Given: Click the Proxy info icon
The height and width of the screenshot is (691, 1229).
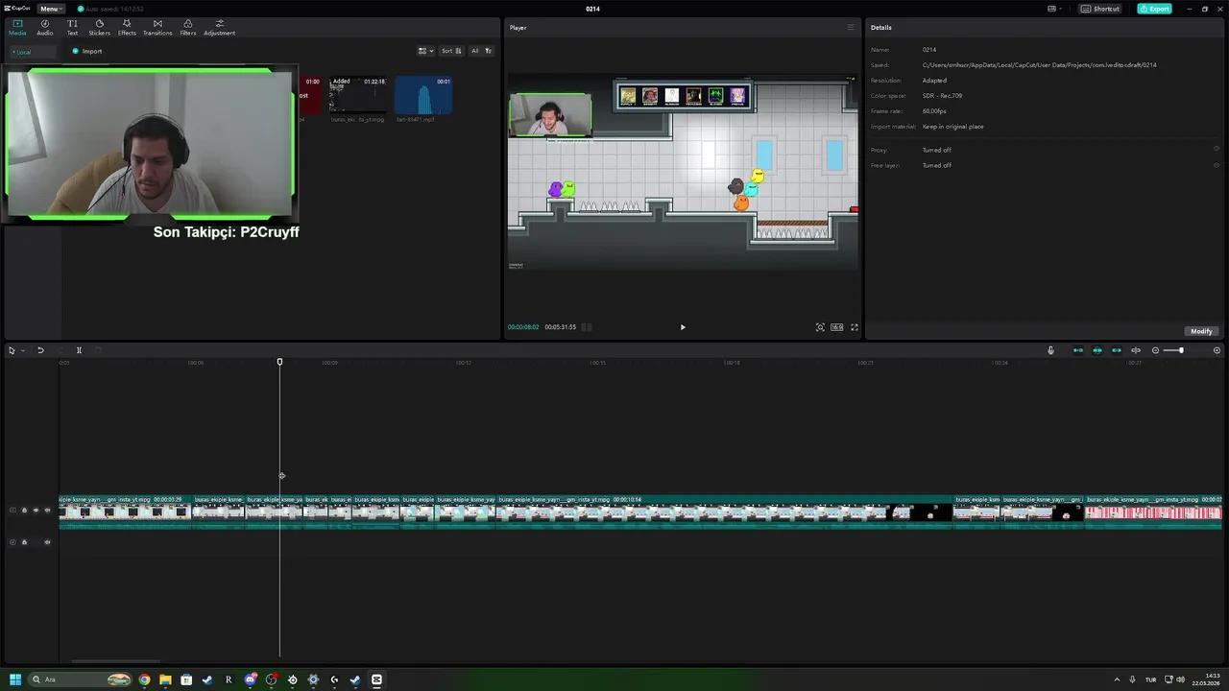Looking at the screenshot, I should [1217, 149].
